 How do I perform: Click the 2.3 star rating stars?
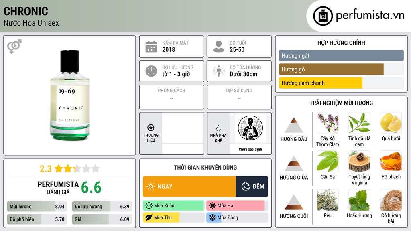[x=77, y=169]
